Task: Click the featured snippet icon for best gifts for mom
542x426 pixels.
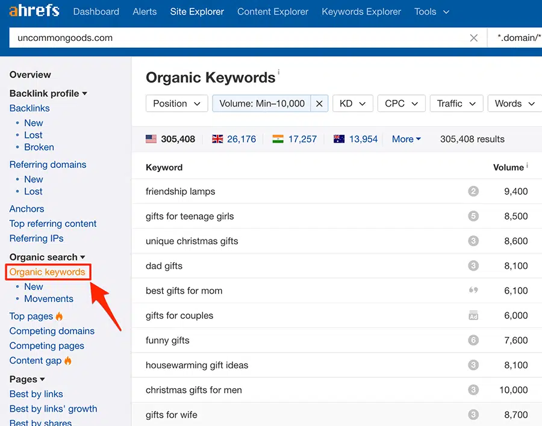Action: (473, 291)
